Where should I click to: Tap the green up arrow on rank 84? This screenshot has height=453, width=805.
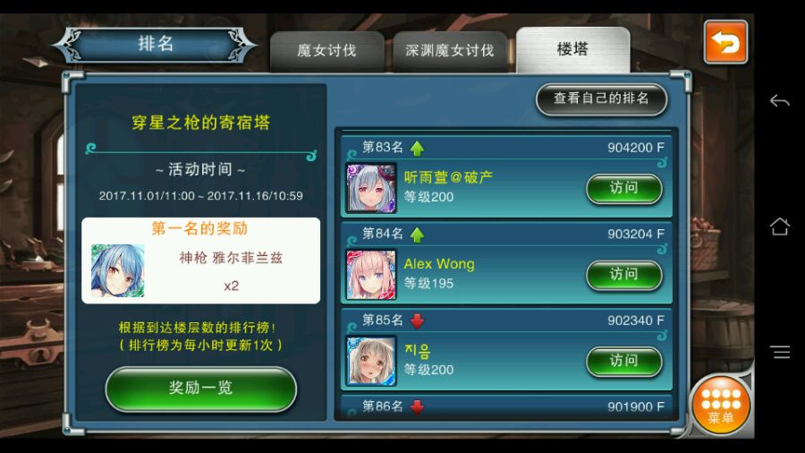pyautogui.click(x=417, y=235)
